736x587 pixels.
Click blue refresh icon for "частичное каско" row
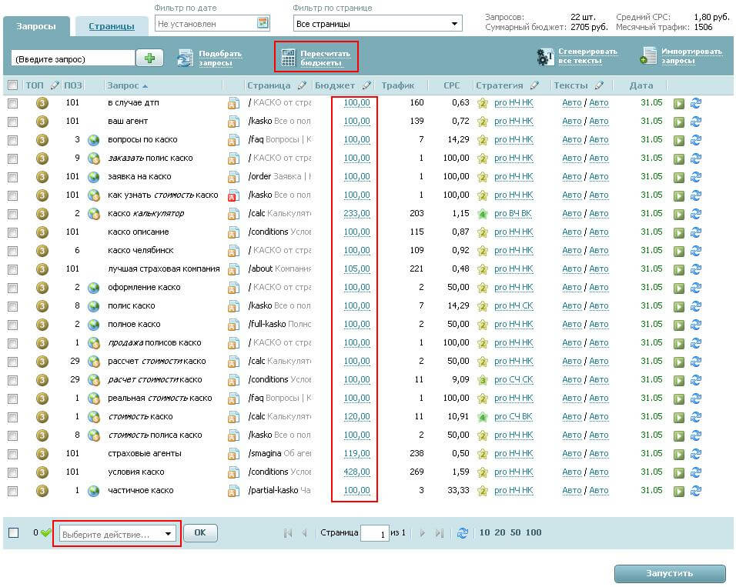point(696,491)
